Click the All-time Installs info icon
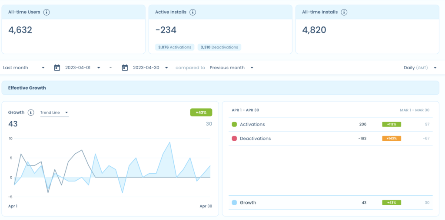This screenshot has height=220, width=445. [x=344, y=12]
